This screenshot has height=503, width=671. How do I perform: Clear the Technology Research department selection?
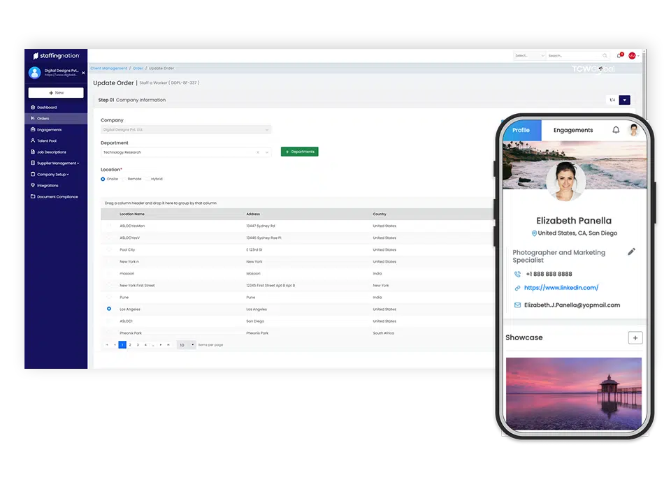257,152
